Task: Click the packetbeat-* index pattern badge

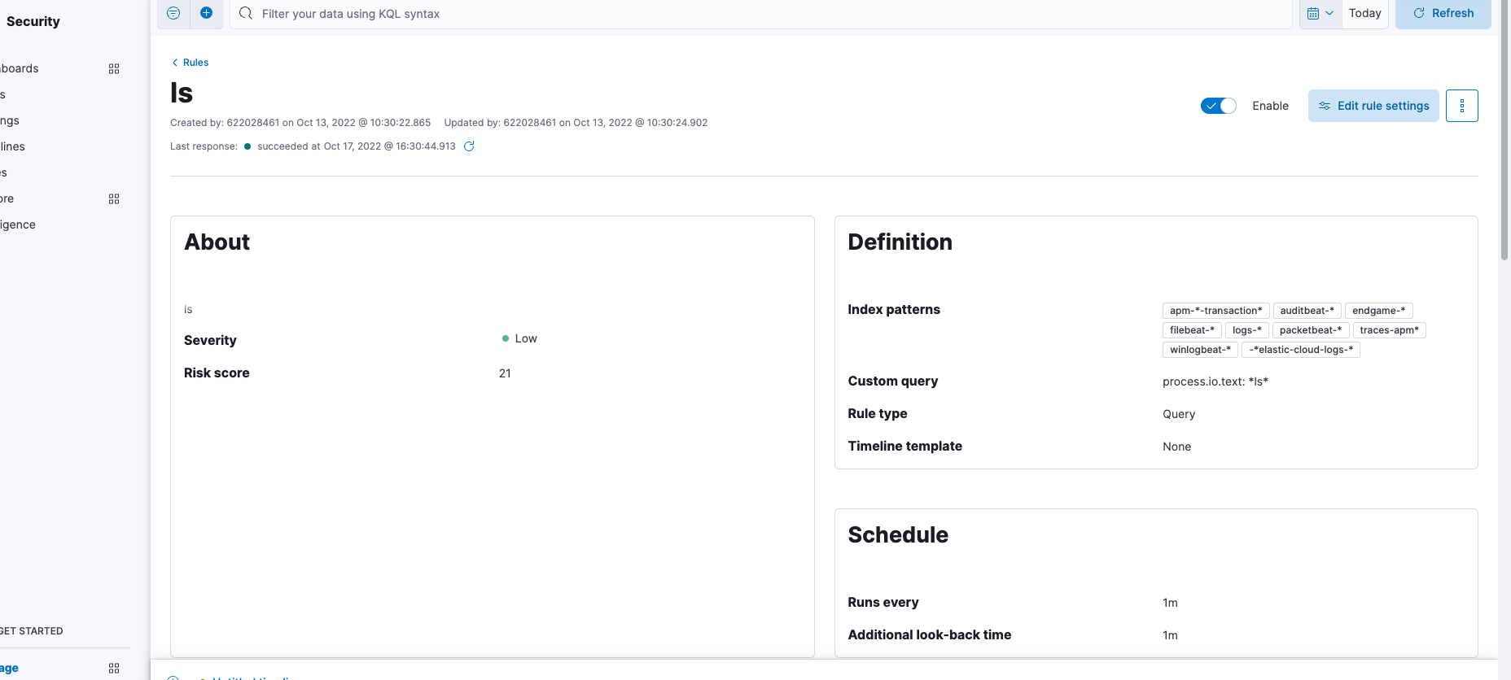Action: click(x=1310, y=330)
